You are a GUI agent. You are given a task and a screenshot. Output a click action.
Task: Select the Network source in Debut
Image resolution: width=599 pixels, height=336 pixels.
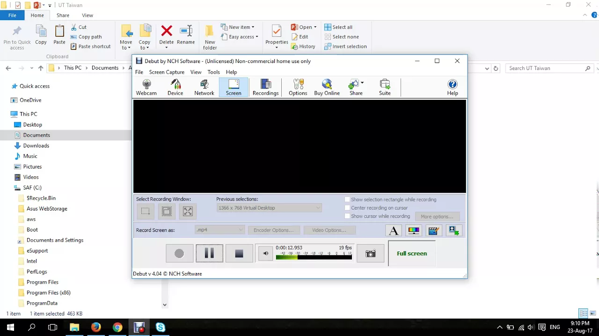click(x=204, y=87)
